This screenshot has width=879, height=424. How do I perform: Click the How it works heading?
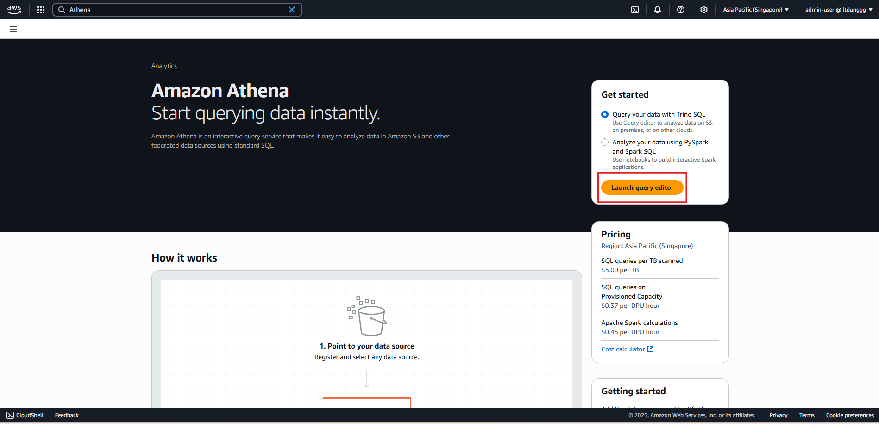(x=184, y=258)
